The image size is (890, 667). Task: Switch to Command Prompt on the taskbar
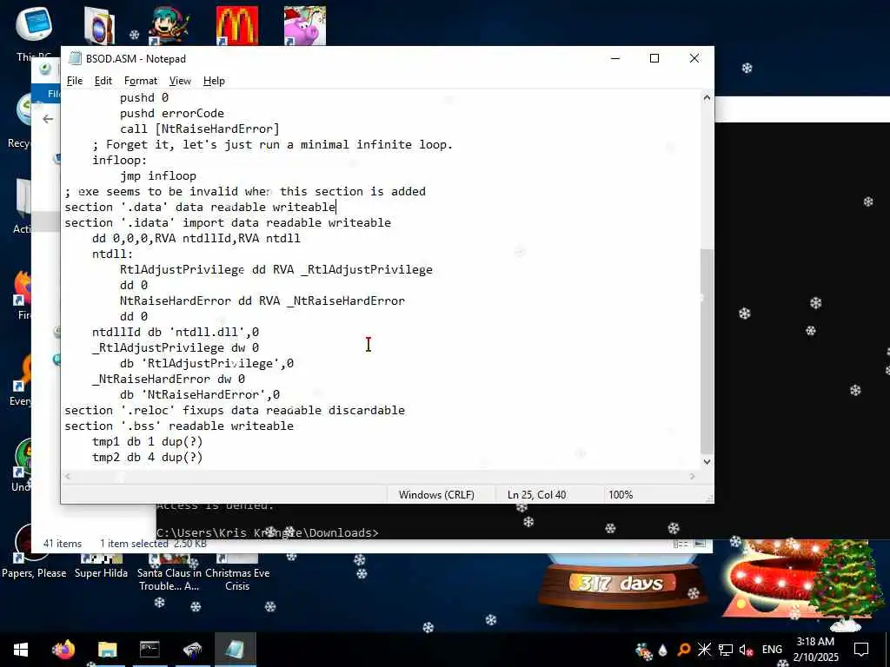149,650
